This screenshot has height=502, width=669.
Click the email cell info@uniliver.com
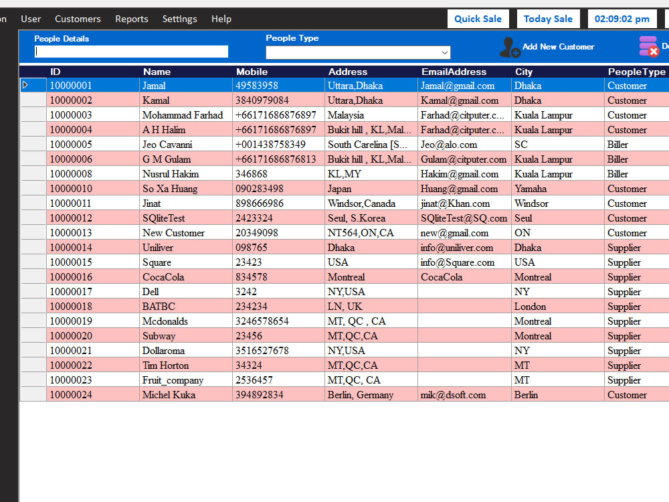465,247
